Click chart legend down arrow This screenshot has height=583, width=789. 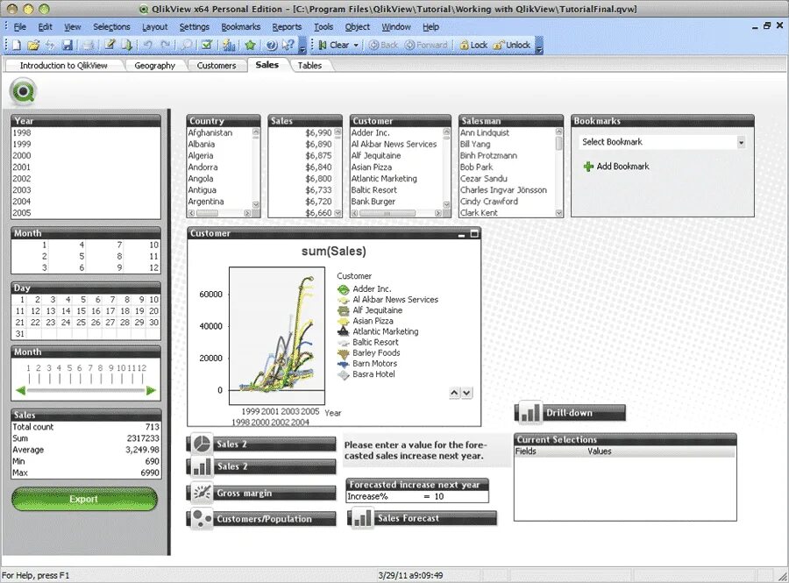pos(467,393)
